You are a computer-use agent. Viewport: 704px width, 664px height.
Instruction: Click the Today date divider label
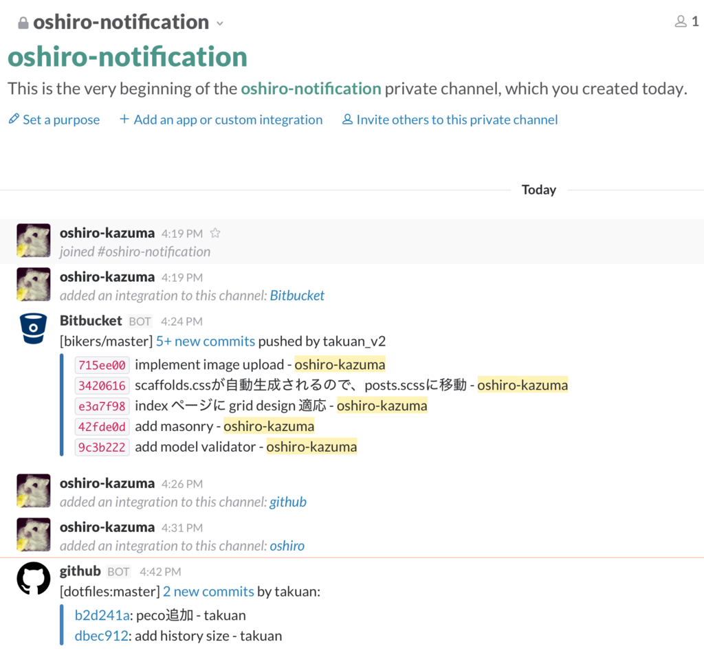(x=539, y=190)
